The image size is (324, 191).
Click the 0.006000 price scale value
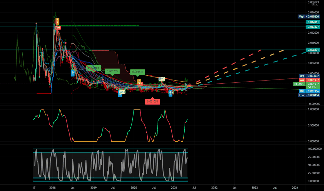coord(313,63)
